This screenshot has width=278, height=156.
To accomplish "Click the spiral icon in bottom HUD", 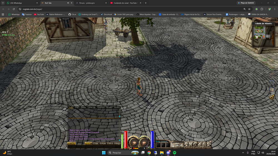I will coord(182,145).
